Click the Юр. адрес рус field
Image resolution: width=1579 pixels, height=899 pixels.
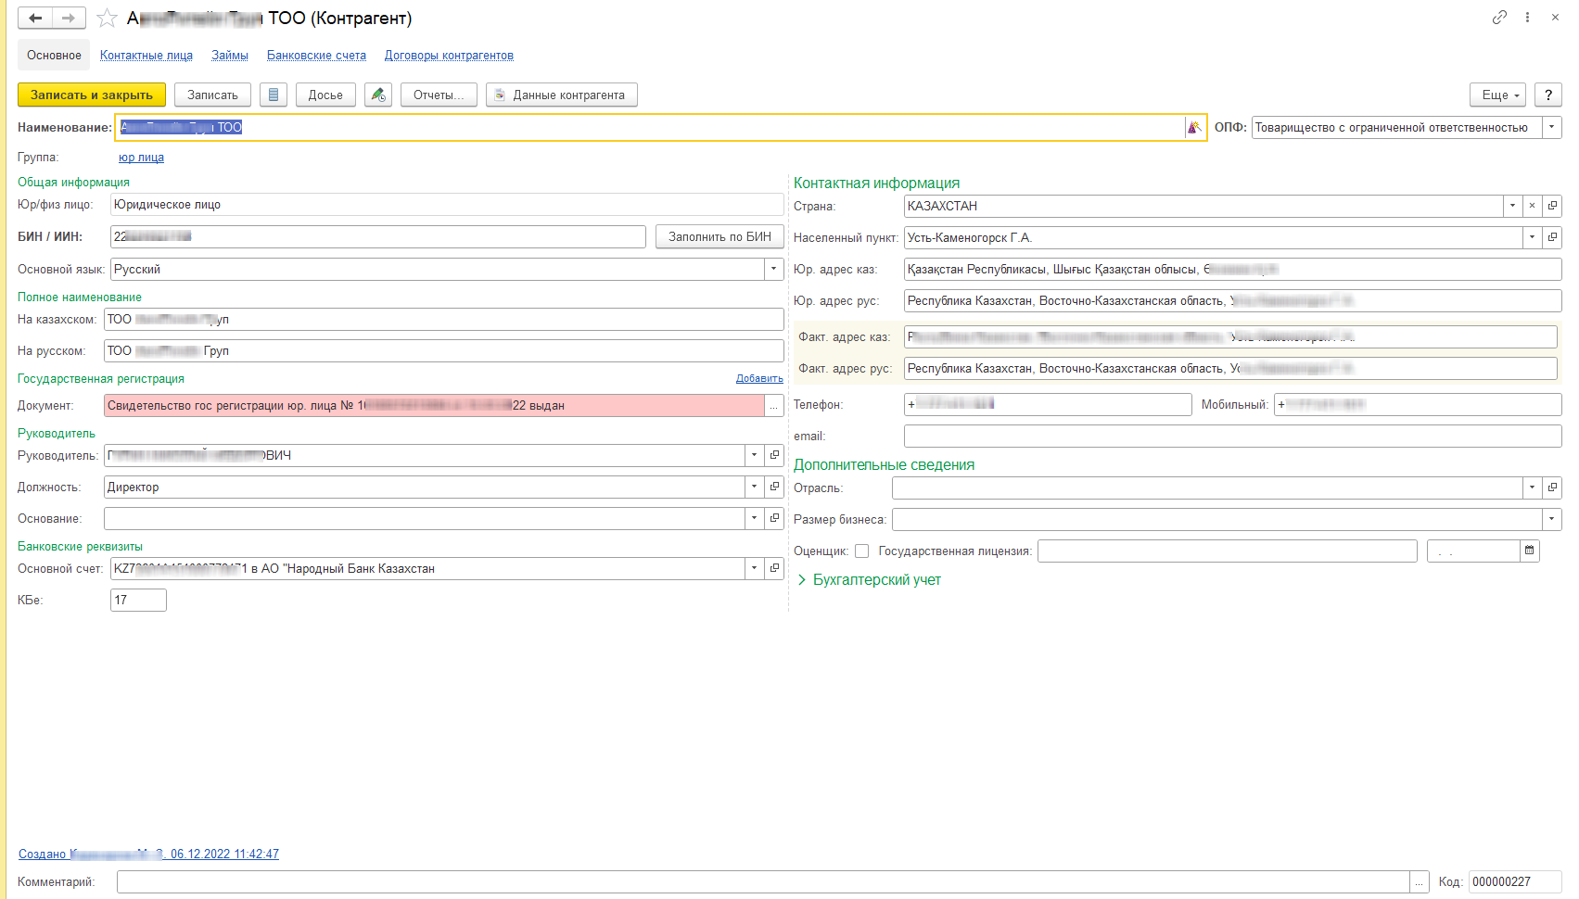pyautogui.click(x=1232, y=300)
